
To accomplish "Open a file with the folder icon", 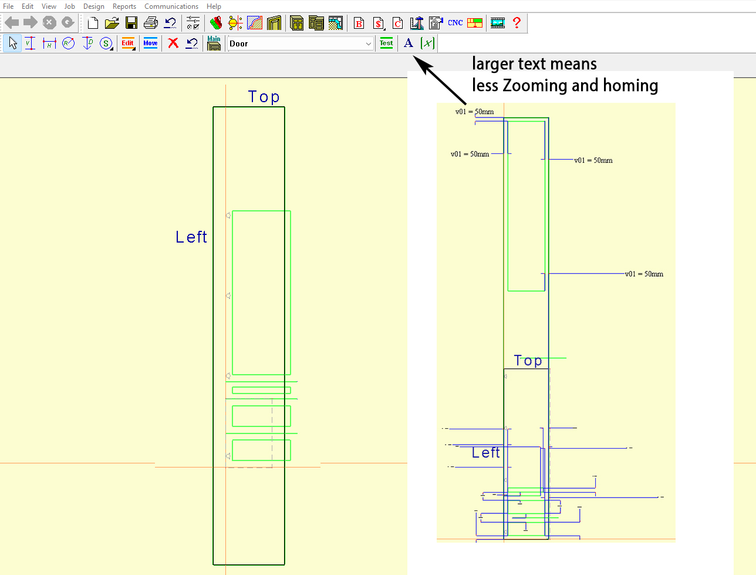I will coord(112,23).
